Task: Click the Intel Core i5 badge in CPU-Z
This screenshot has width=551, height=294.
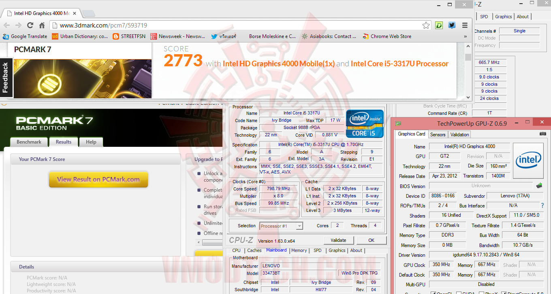Action: (x=365, y=124)
